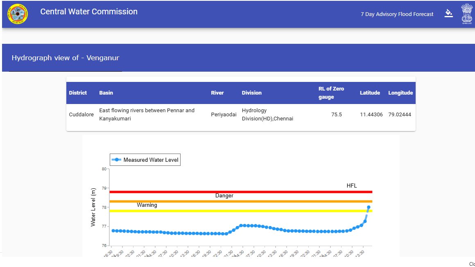The image size is (475, 267).
Task: Click the yellow Warning level line
Action: click(241, 211)
